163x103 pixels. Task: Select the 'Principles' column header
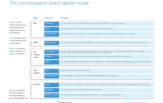click(65, 18)
